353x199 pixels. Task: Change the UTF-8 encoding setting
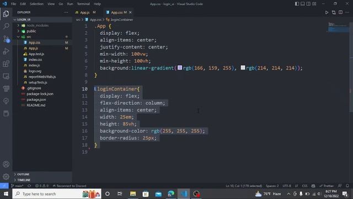(x=287, y=186)
